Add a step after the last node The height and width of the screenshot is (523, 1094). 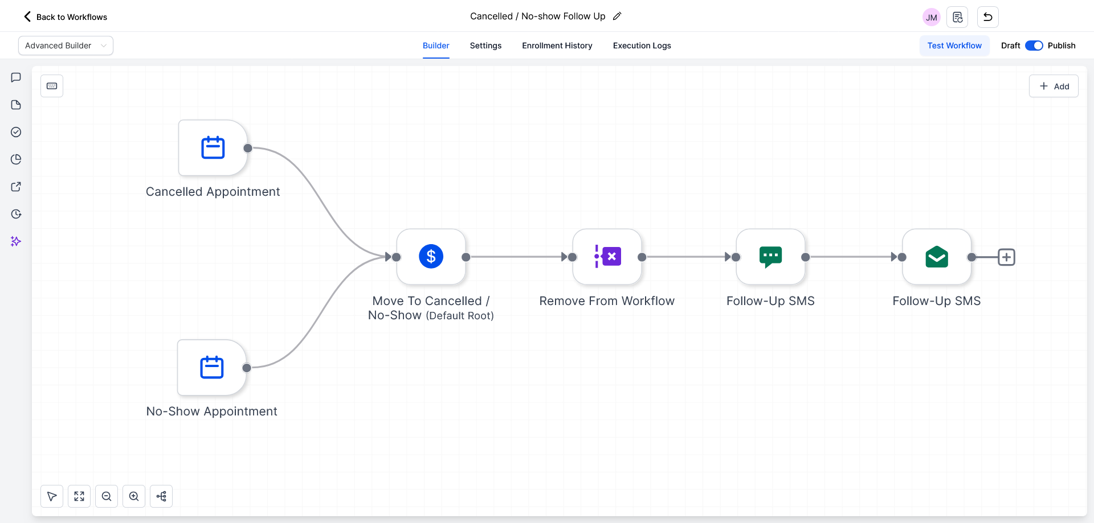coord(1006,257)
